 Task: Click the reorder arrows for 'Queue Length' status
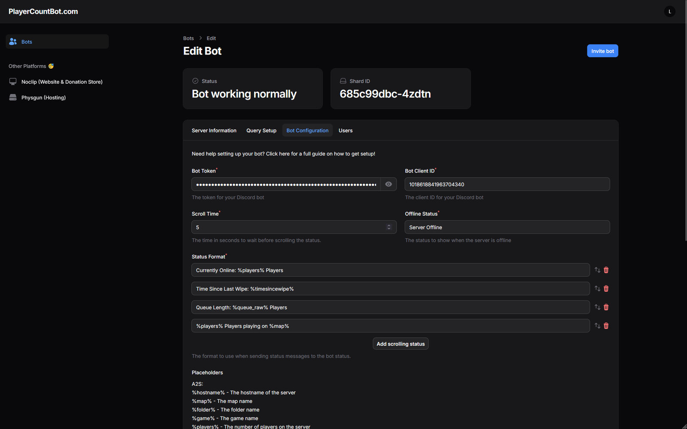(x=597, y=307)
